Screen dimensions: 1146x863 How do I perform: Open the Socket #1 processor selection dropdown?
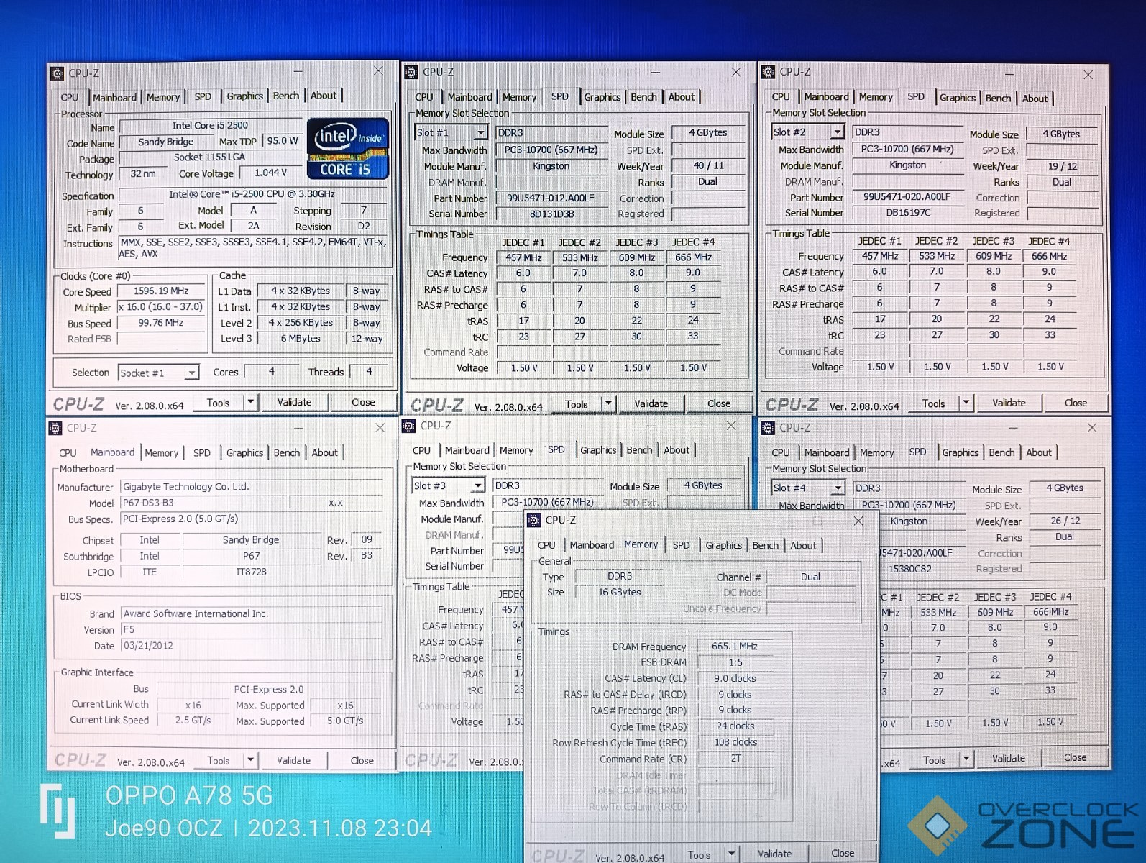tap(191, 373)
